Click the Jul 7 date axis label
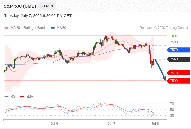This screenshot has width=191, height=129. click(x=111, y=124)
